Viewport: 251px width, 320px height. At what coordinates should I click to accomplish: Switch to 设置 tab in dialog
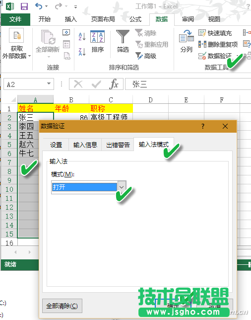coord(56,145)
